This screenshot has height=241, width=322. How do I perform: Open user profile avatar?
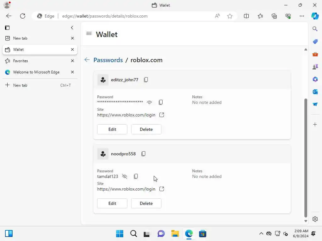pyautogui.click(x=7, y=5)
